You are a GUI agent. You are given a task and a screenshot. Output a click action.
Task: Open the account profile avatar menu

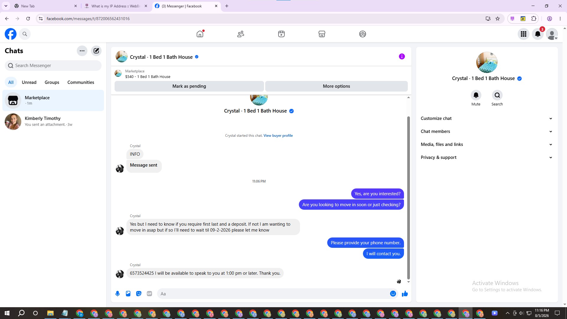(552, 34)
